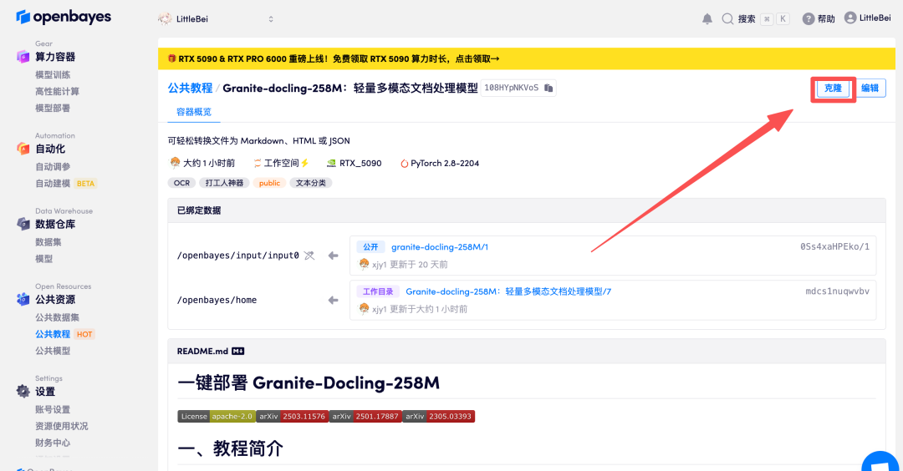Open 公共模型 in sidebar
The height and width of the screenshot is (471, 903).
point(53,351)
